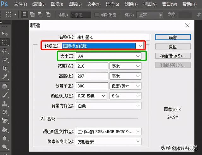
Task: Click the New Selection mode icon
Action: tap(25, 15)
